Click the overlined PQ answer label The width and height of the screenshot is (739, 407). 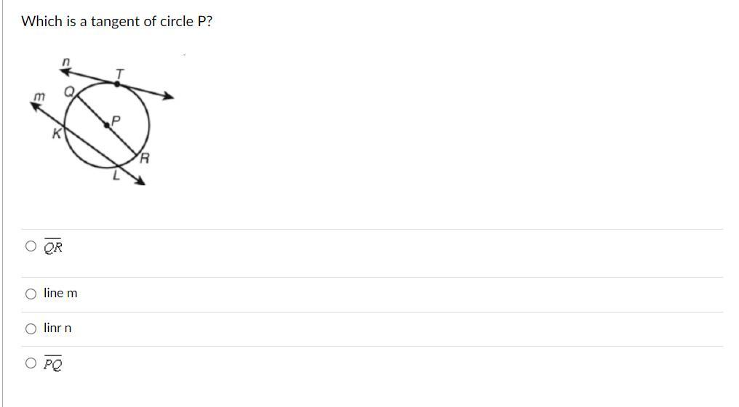pos(53,363)
